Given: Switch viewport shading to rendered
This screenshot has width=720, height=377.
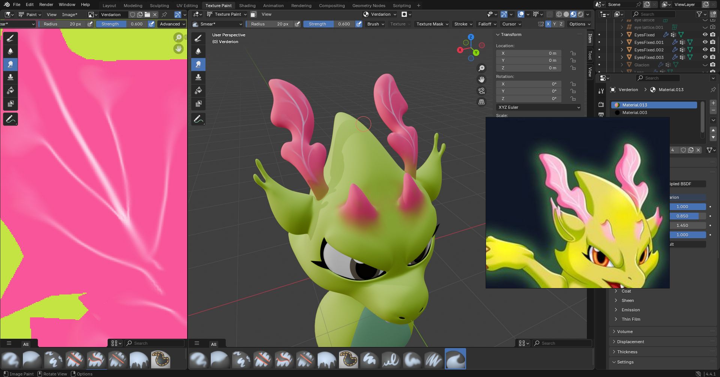Looking at the screenshot, I should pyautogui.click(x=580, y=14).
